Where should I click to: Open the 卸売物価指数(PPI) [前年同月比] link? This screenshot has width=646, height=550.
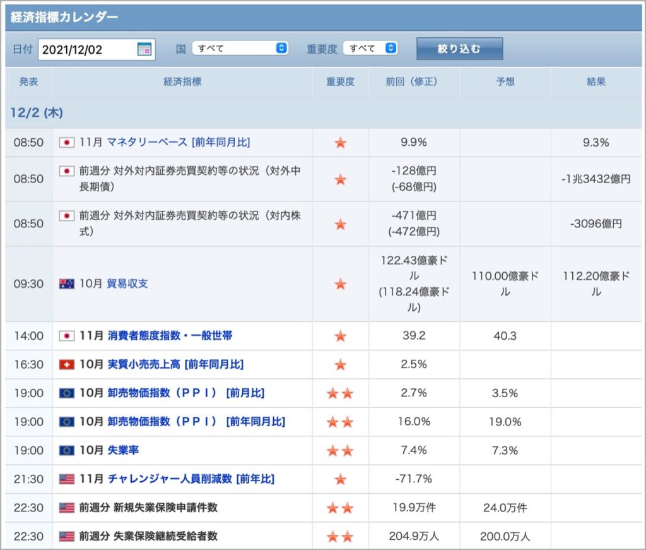coord(197,422)
